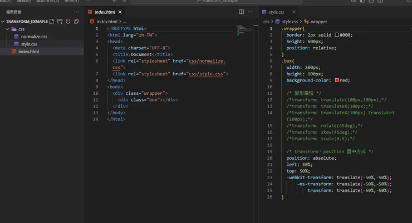This screenshot has width=412, height=223.
Task: Click the red color swatch for background-color
Action: (337, 80)
